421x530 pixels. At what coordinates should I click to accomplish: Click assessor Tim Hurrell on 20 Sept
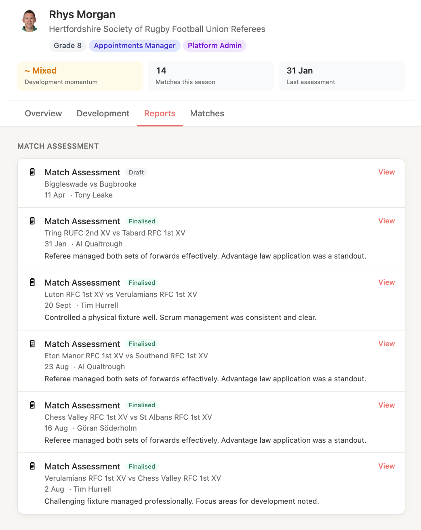[x=99, y=305]
